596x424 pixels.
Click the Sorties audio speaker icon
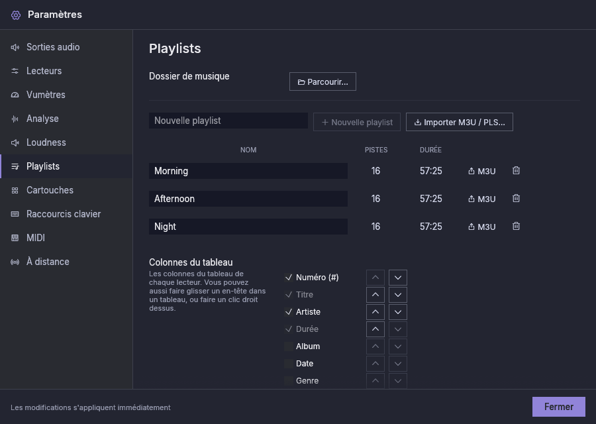(15, 47)
